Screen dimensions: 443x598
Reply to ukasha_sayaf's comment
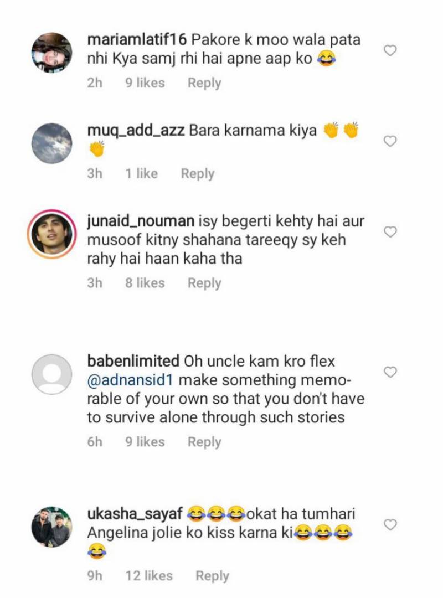(x=212, y=576)
